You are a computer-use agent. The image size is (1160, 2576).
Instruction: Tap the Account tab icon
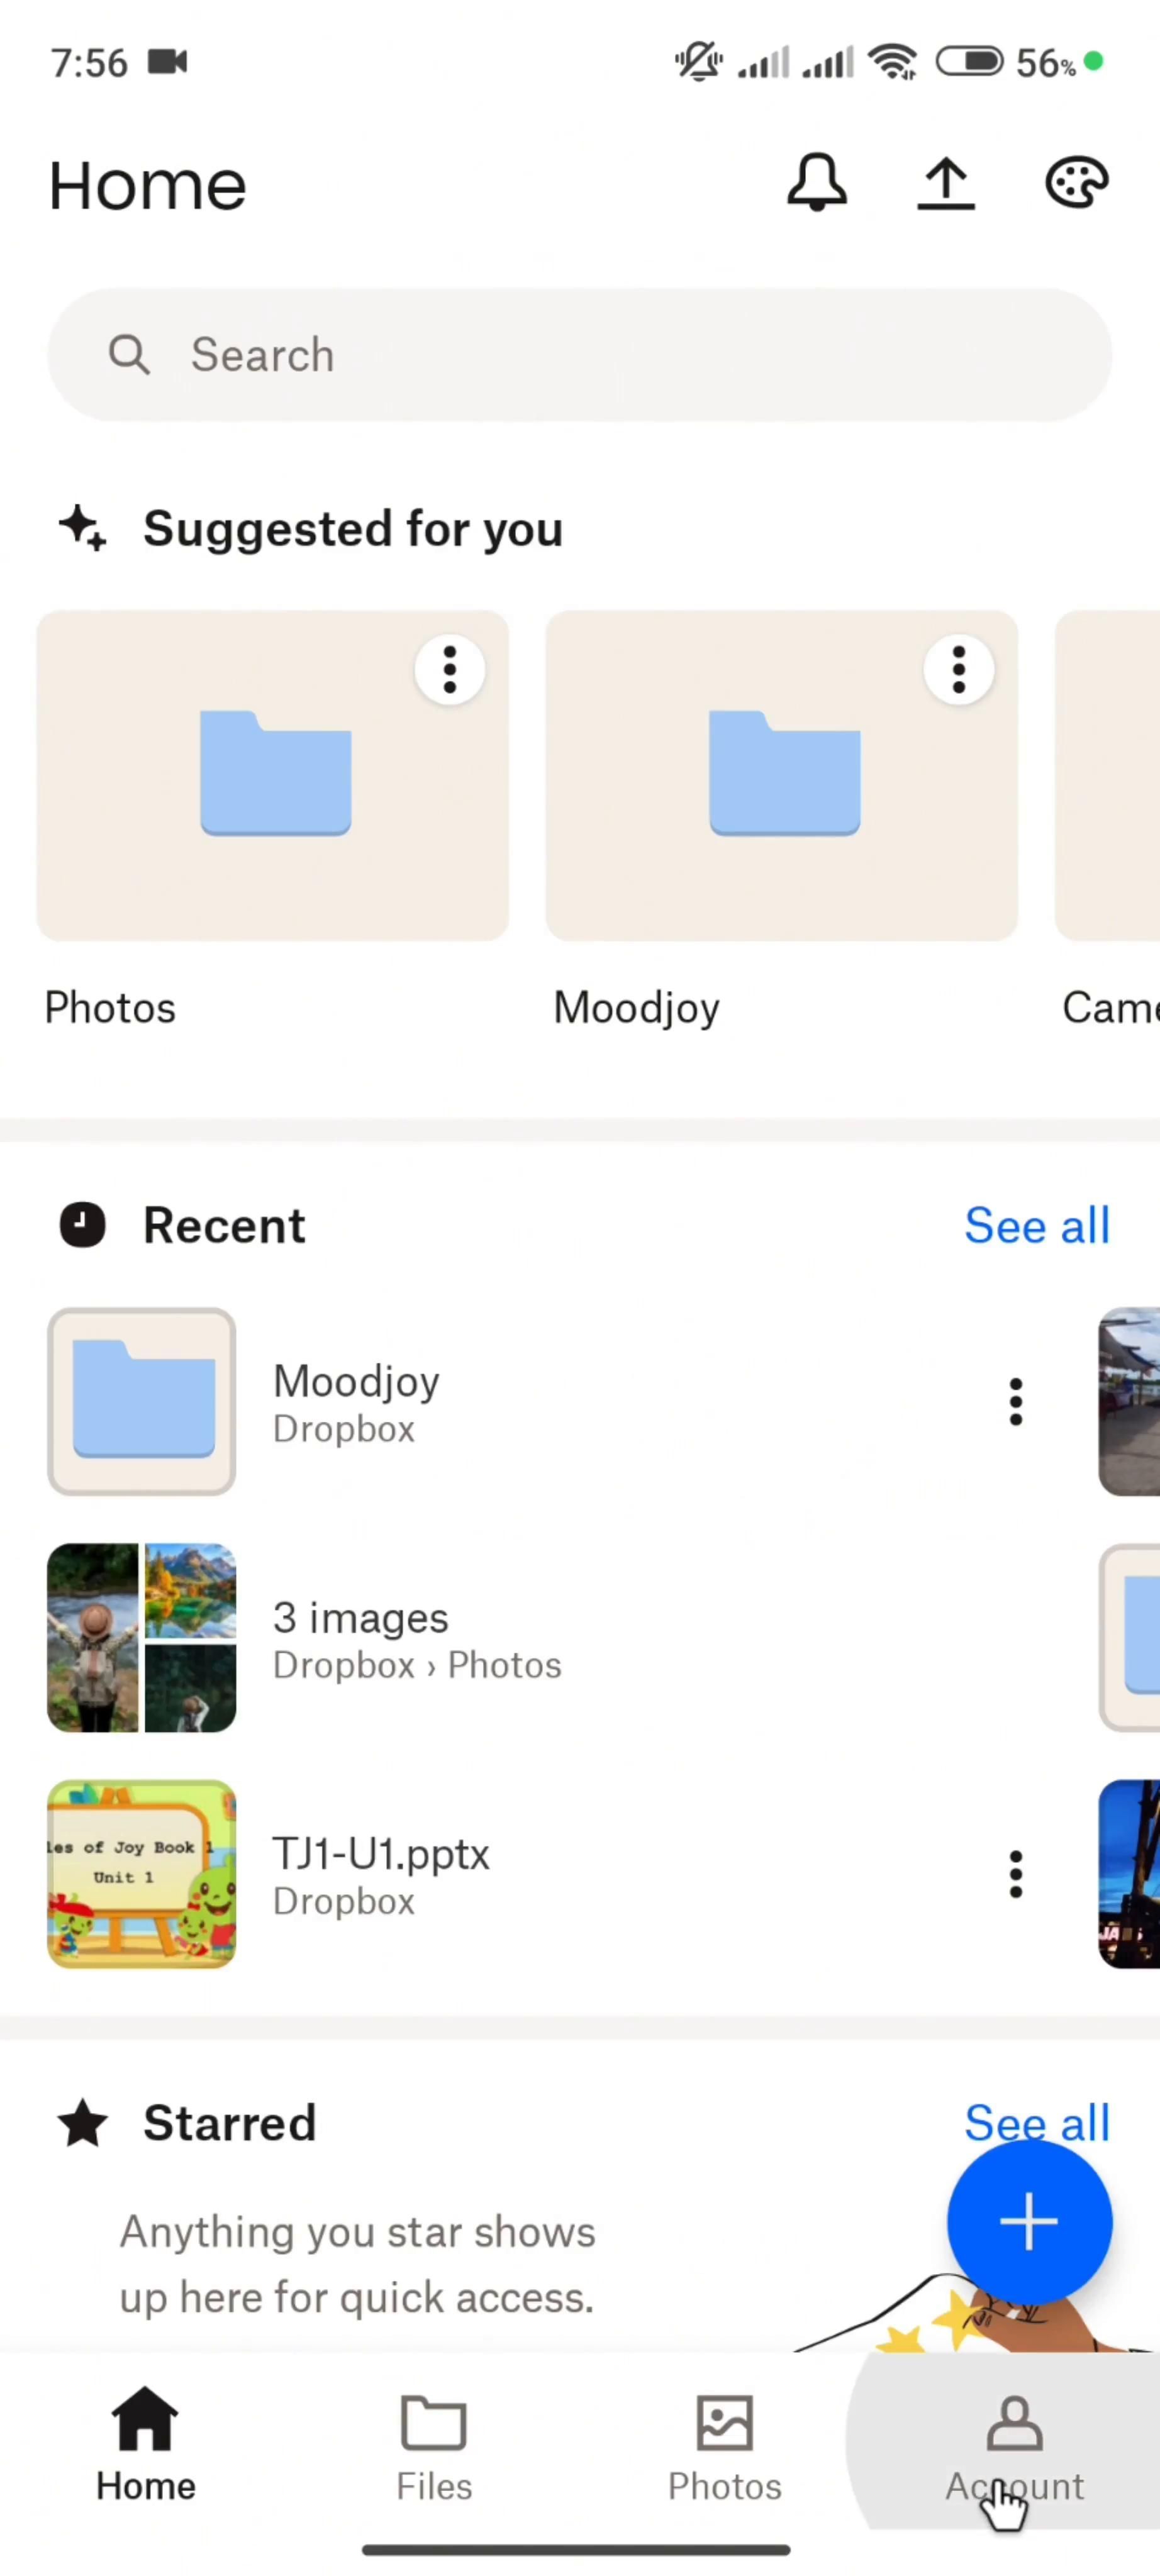[x=1014, y=2424]
